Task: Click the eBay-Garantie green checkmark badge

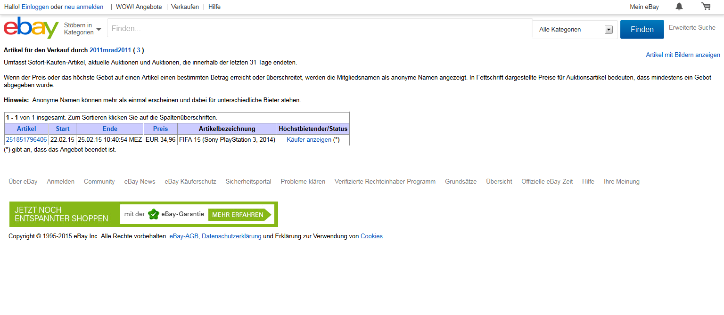Action: [x=154, y=214]
